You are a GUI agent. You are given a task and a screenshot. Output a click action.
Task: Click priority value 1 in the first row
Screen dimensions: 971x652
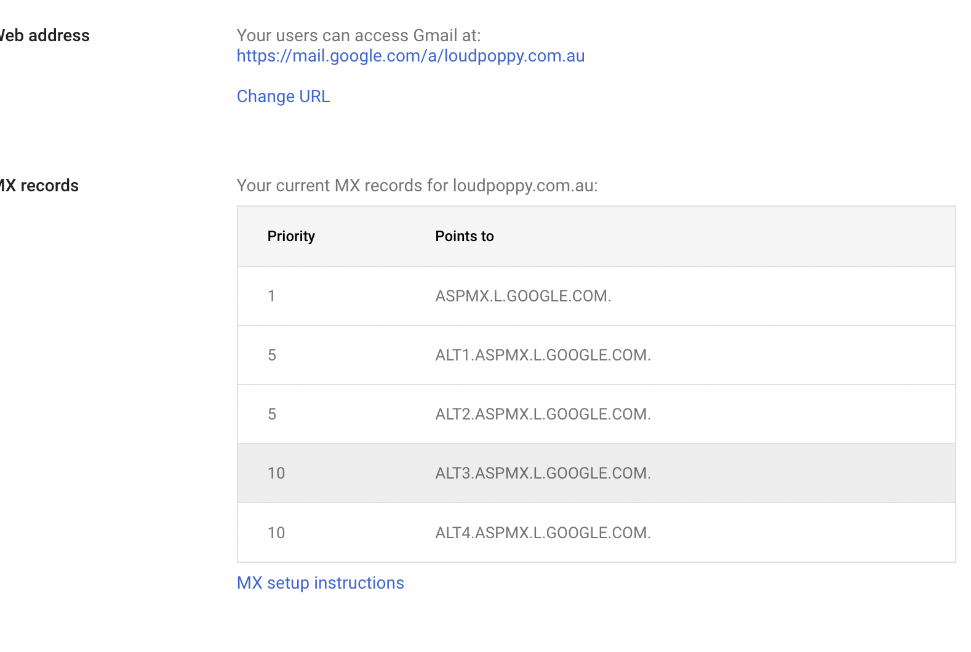pyautogui.click(x=271, y=296)
